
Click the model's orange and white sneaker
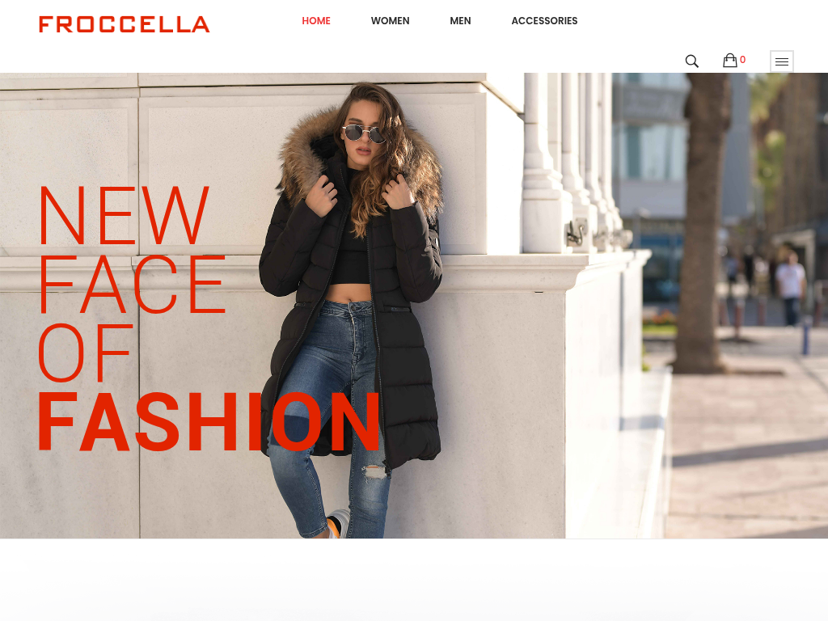point(338,524)
